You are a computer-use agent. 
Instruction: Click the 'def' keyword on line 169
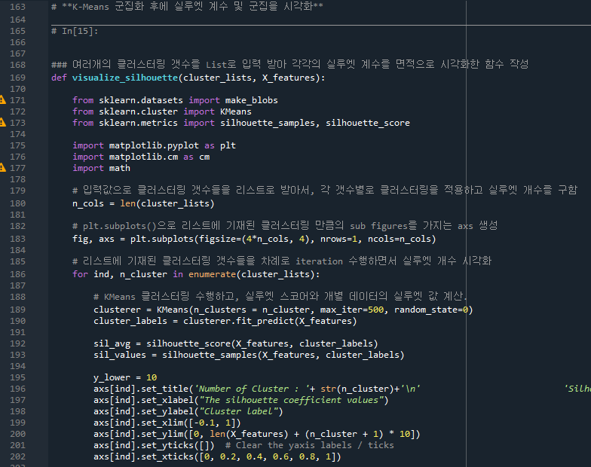[x=59, y=78]
